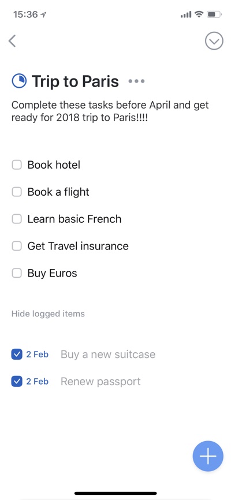The height and width of the screenshot is (500, 231).
Task: Tap the location arrow next to the time
Action: tap(43, 14)
